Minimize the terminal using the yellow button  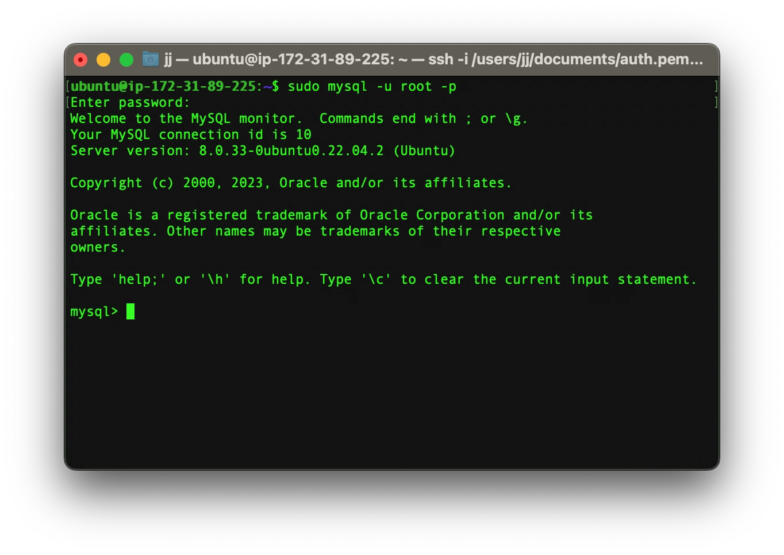103,59
